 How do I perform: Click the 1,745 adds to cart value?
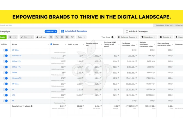tap(79, 67)
